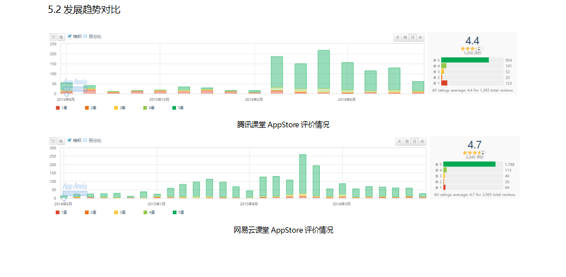Viewport: 566px width, 277px height.
Task: Toggle the 堆积 checkbox in the 腾讯课堂 chart
Action: (x=70, y=36)
